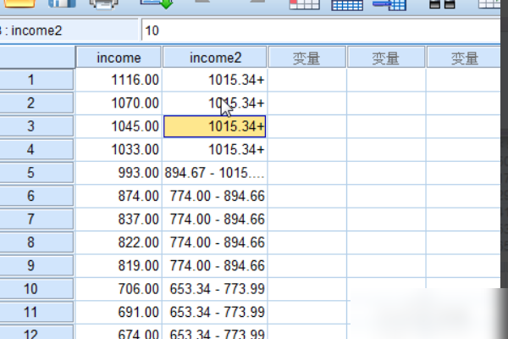Screen dimensions: 508x339
Task: Click the Variables toolbar icon
Action: [x=389, y=4]
